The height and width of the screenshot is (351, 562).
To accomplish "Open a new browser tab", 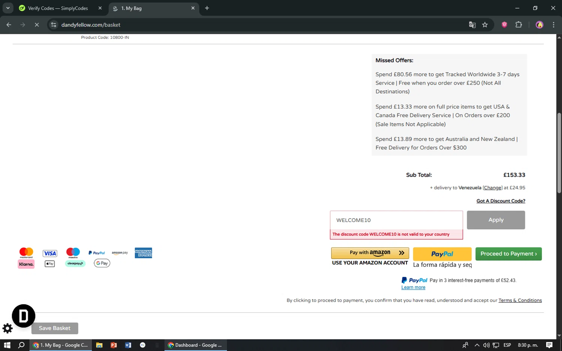I will pos(207,8).
